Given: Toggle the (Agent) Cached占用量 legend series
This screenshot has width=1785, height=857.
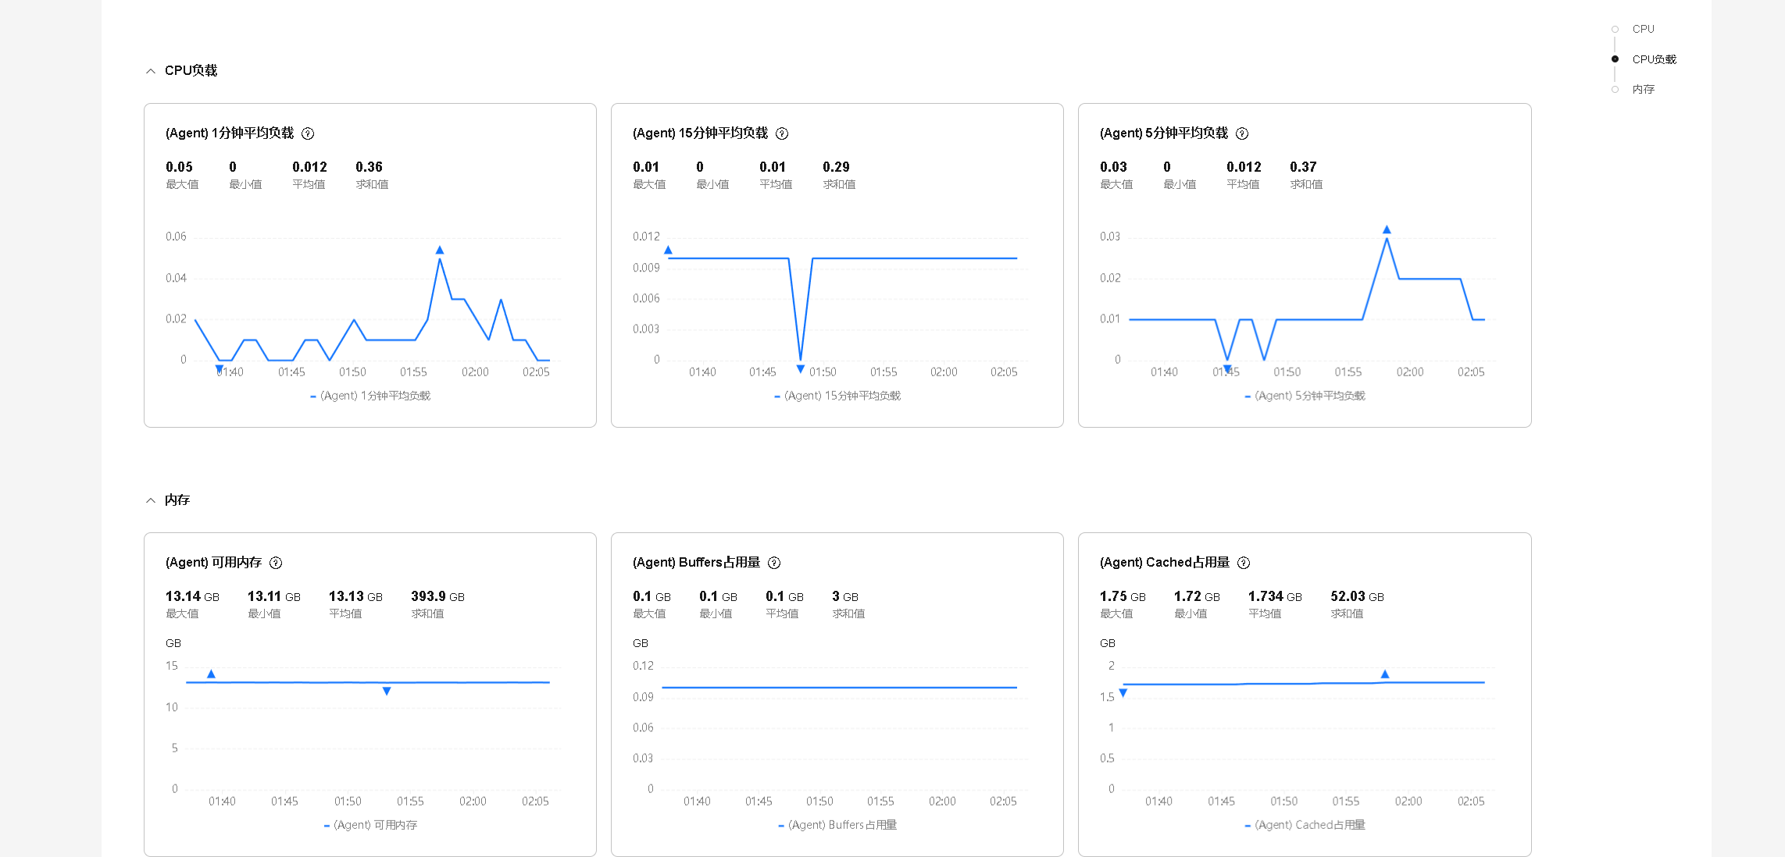Looking at the screenshot, I should click(x=1305, y=825).
